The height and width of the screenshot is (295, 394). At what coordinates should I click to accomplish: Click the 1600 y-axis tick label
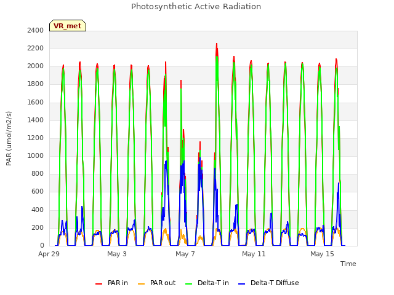click(x=36, y=103)
